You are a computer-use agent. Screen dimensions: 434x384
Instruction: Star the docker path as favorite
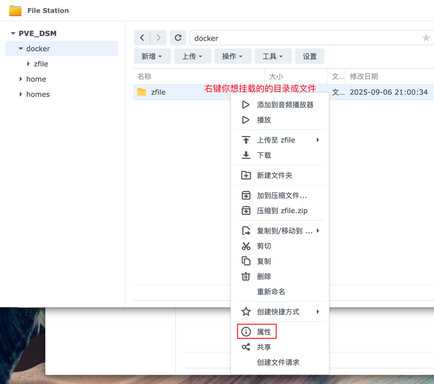point(426,38)
